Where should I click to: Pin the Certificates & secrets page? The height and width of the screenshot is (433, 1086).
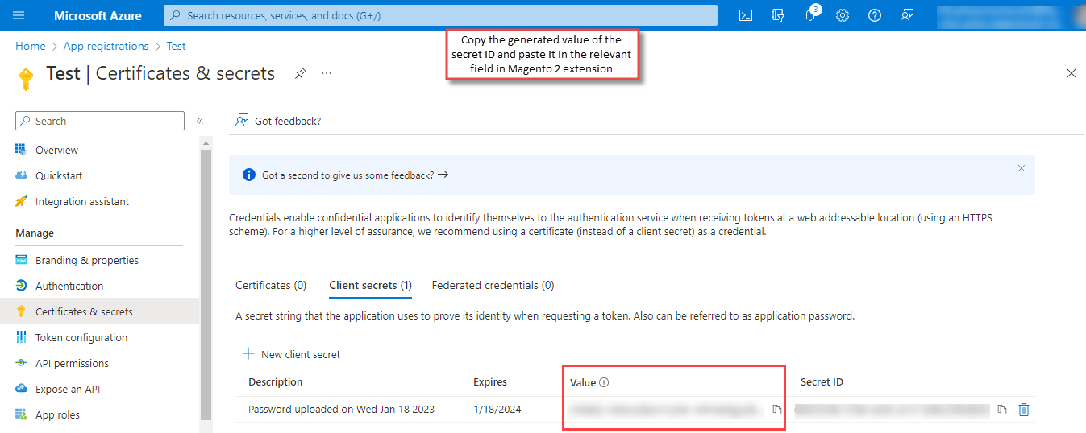pyautogui.click(x=300, y=73)
